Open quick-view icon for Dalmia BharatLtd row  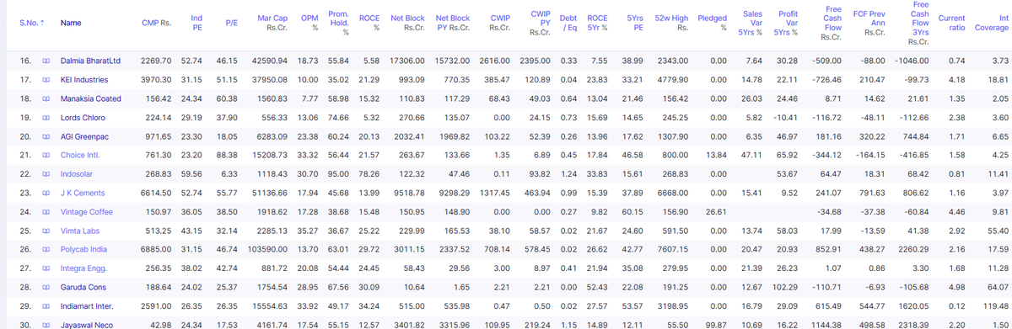46,61
